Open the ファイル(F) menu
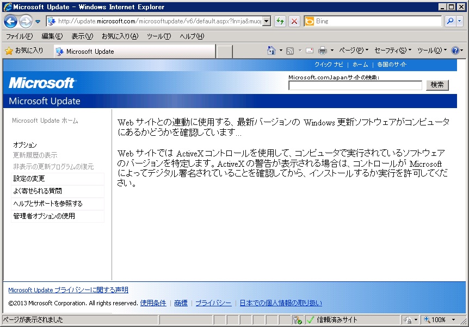 (x=19, y=36)
